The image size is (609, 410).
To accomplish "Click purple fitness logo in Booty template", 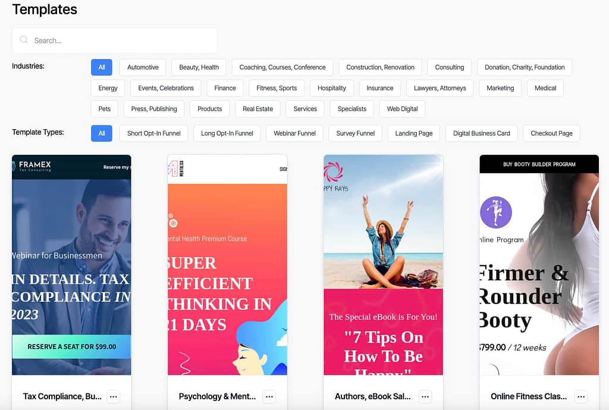I will click(495, 212).
